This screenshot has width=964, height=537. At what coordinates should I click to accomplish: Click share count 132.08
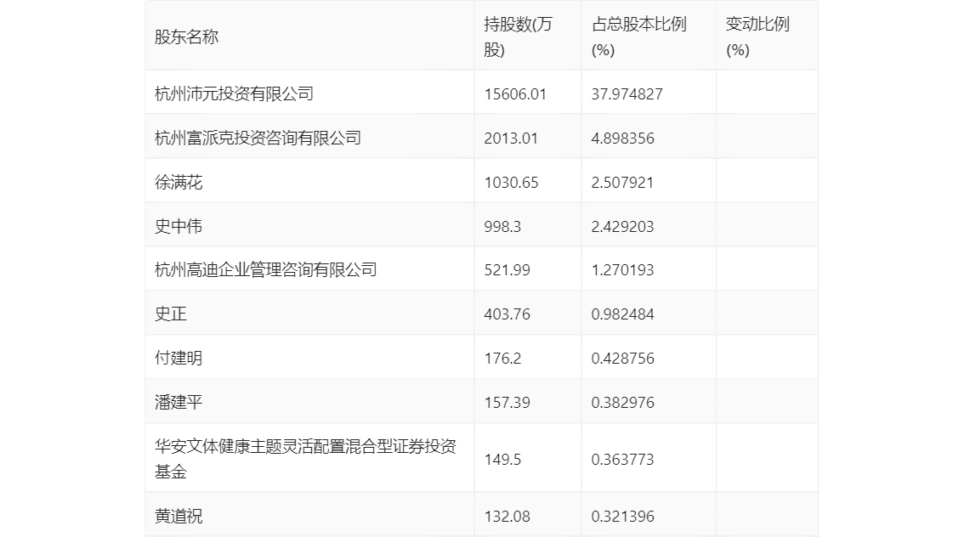[507, 516]
